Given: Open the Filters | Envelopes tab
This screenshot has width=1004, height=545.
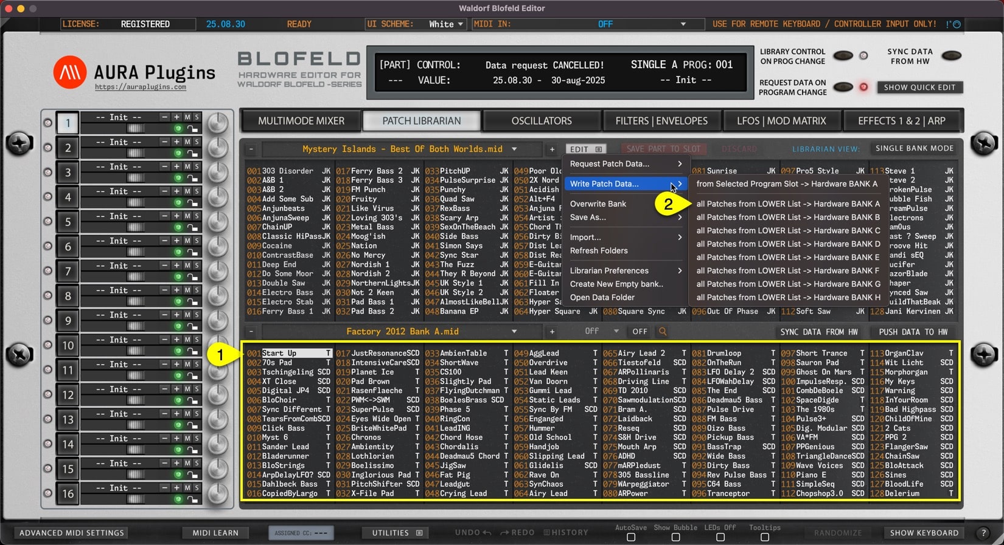Looking at the screenshot, I should coord(661,121).
